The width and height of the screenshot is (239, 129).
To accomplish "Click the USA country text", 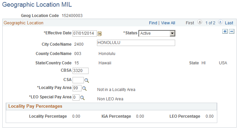I will (x=223, y=63).
